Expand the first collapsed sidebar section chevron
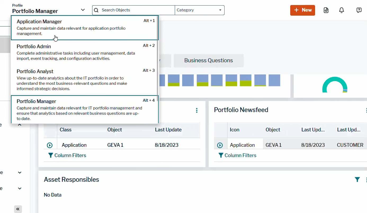 coord(19,172)
